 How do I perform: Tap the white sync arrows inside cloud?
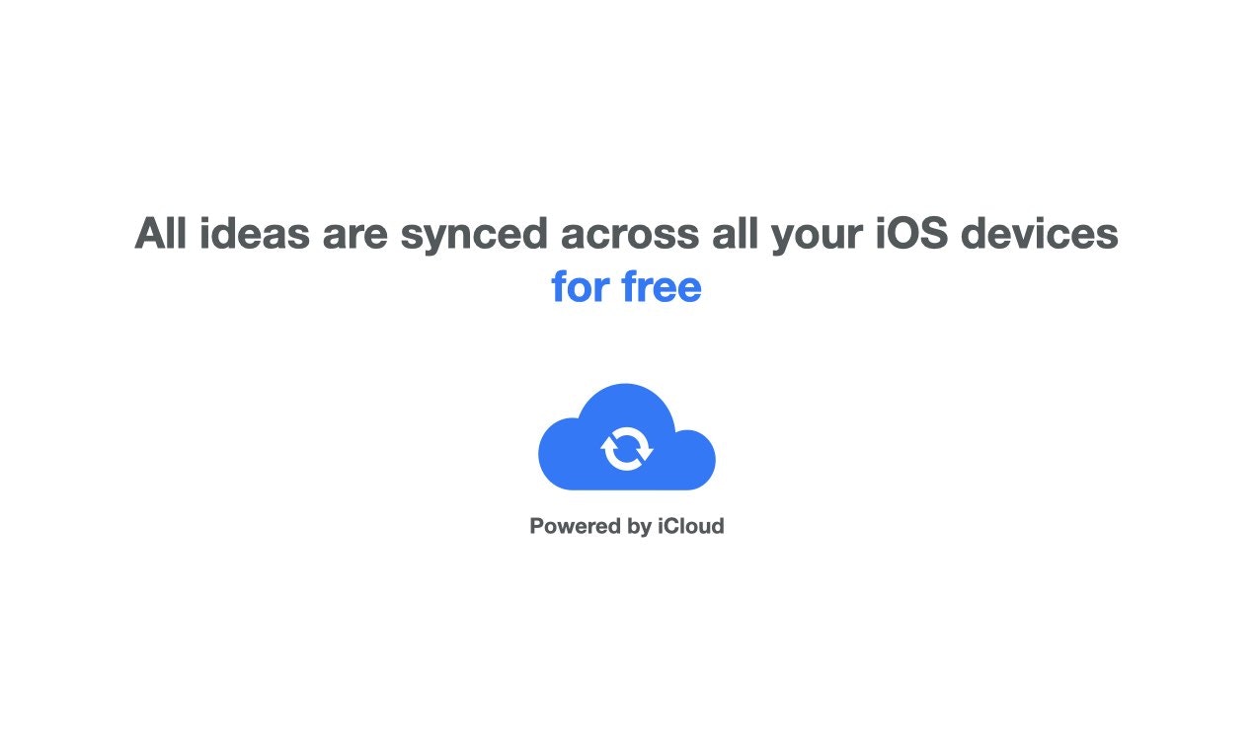point(627,449)
